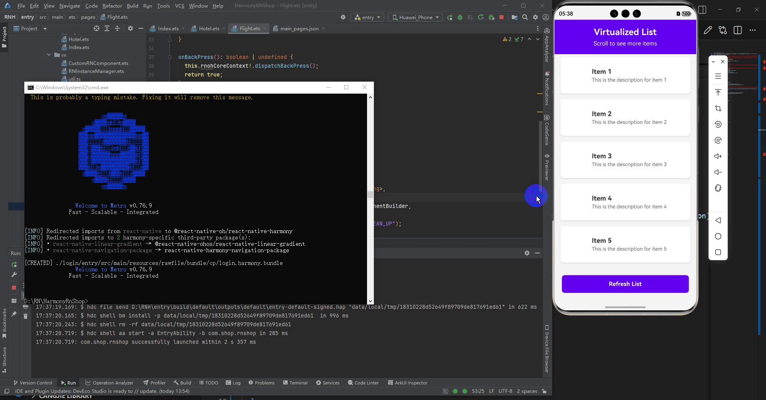766x400 pixels.
Task: Tap Item 1 card in the phone list
Action: 625,75
